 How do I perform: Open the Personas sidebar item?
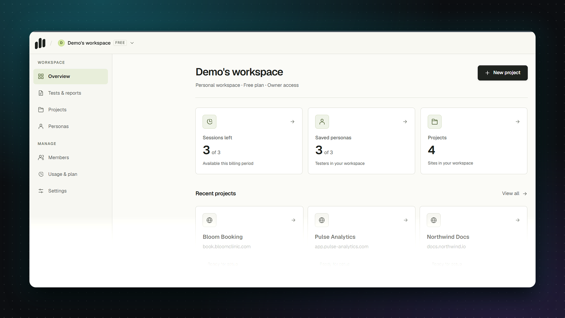coord(71,127)
